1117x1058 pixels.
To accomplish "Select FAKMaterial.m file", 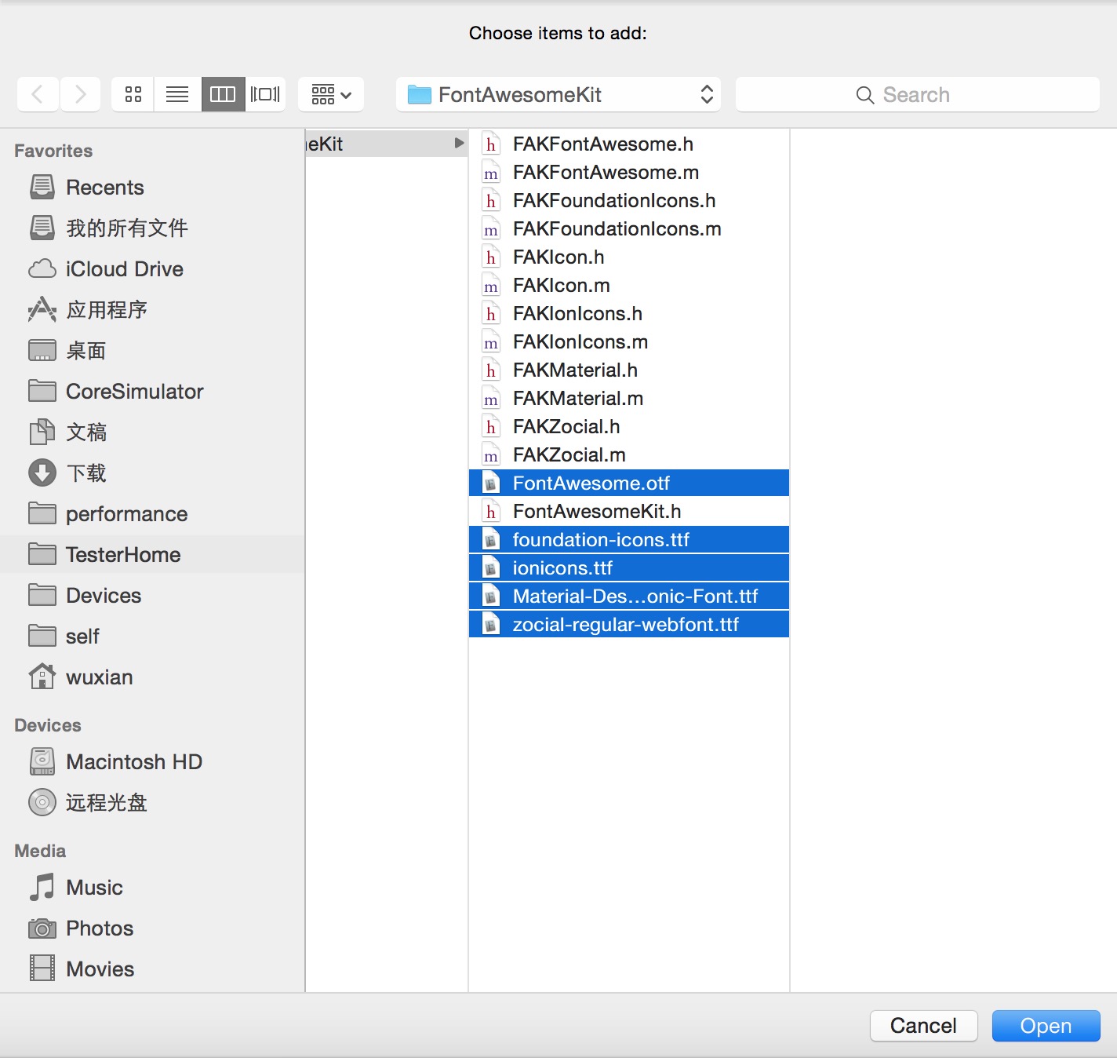I will (x=629, y=399).
